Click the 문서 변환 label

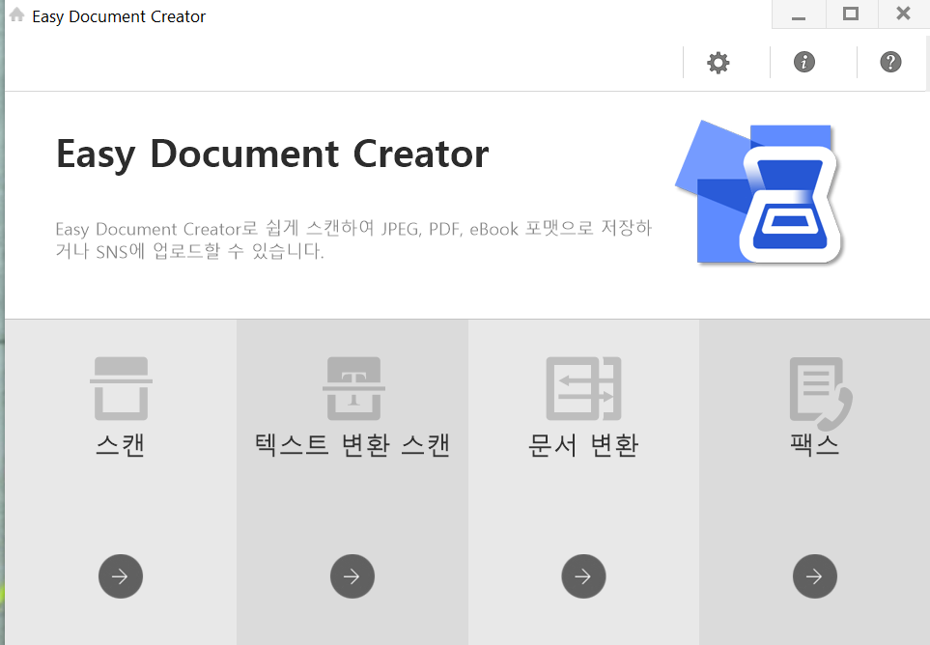point(583,445)
